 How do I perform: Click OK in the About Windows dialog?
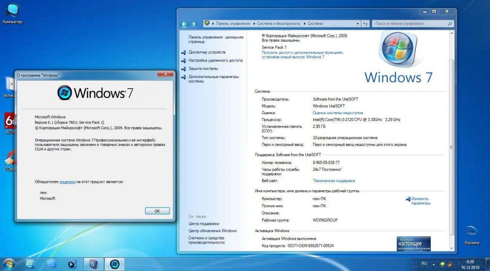(157, 211)
